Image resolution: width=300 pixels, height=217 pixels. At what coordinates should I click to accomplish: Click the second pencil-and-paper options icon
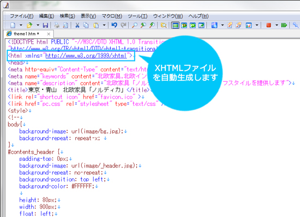point(238,25)
